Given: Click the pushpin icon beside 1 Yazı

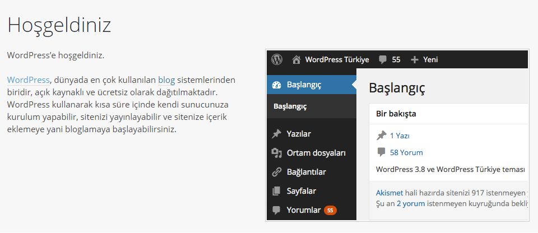Looking at the screenshot, I should pyautogui.click(x=381, y=136).
